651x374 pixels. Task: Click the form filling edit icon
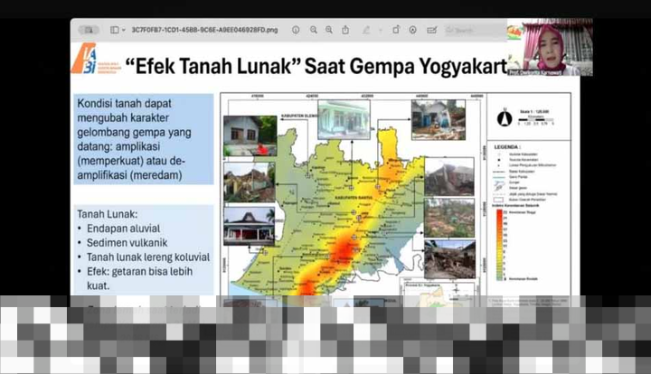(x=429, y=30)
